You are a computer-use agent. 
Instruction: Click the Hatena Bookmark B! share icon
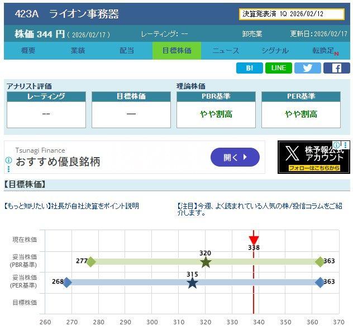tap(249, 68)
